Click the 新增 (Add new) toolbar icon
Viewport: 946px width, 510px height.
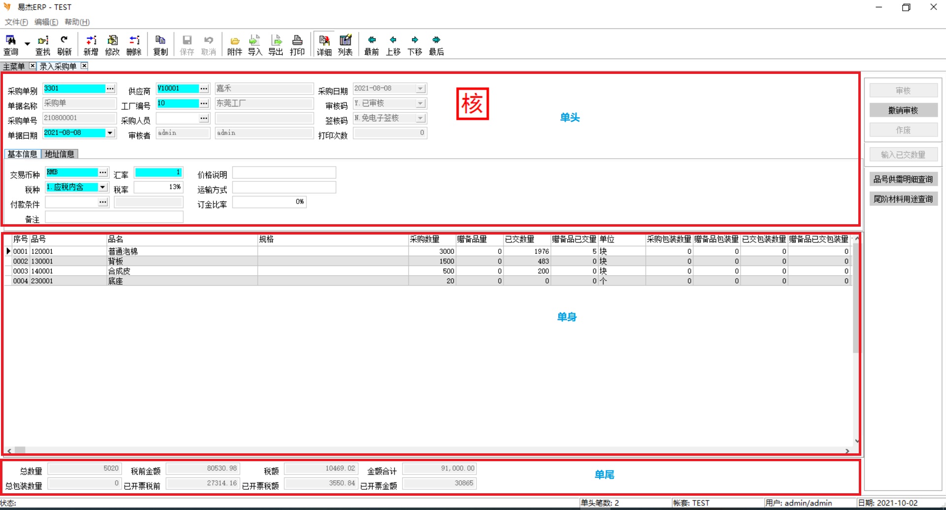(x=91, y=45)
